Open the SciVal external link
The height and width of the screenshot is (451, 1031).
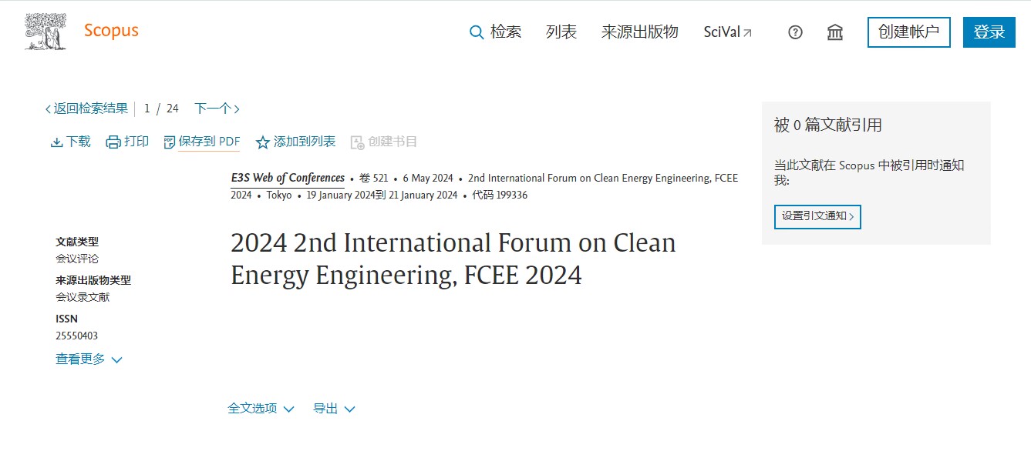pos(728,32)
